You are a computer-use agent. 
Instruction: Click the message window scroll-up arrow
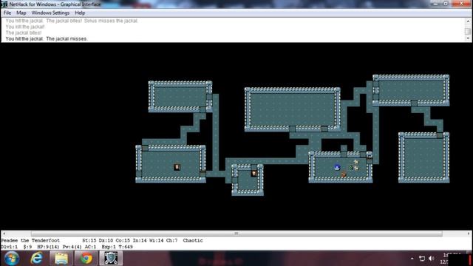[468, 21]
